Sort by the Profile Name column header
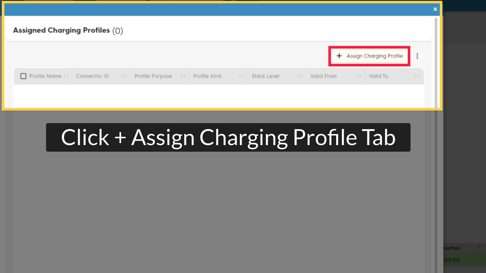Viewport: 486px width, 273px height. pos(45,76)
